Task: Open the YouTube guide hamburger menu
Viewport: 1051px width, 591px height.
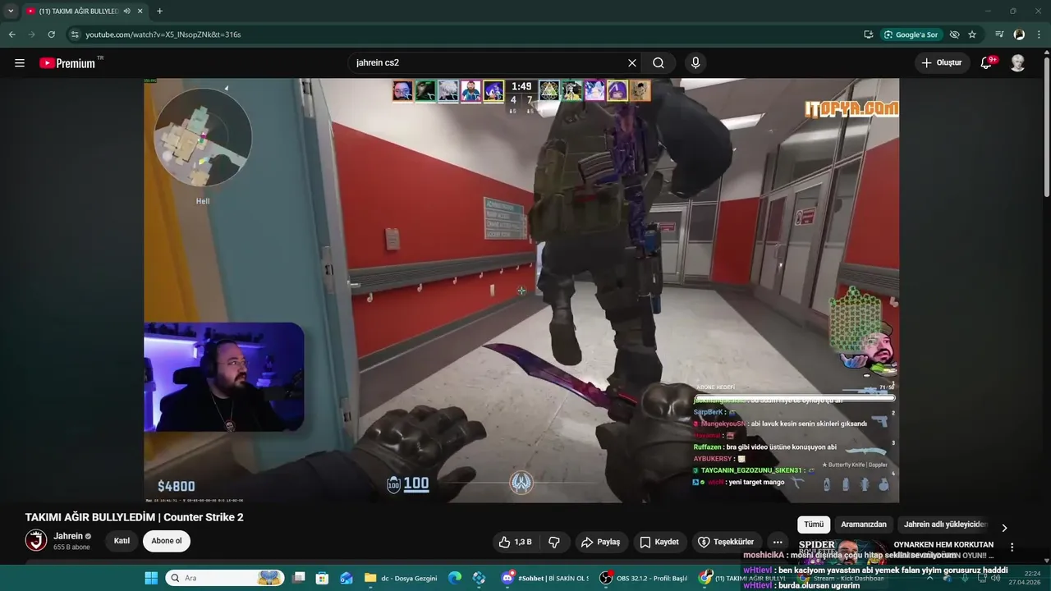Action: (20, 62)
